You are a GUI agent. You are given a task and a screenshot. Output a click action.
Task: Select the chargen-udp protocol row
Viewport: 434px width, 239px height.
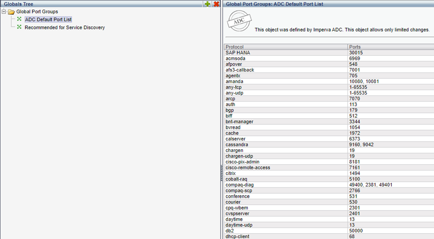(x=329, y=156)
